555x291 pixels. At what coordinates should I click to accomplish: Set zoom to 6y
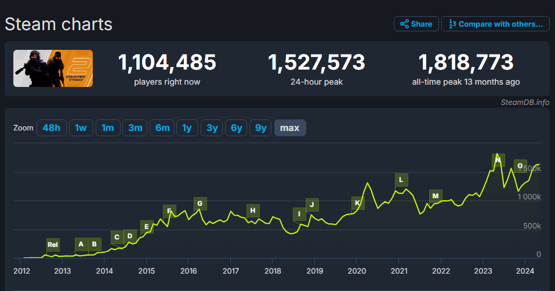[236, 128]
